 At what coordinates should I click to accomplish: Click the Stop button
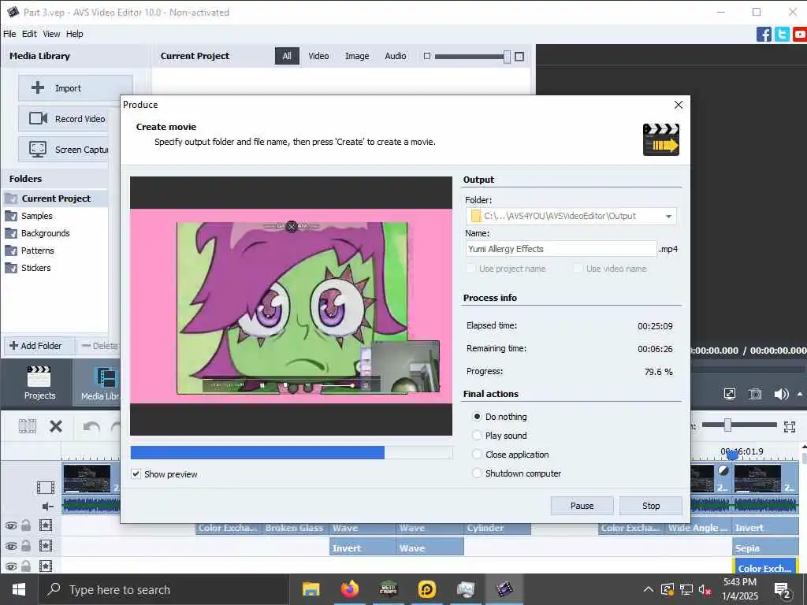coord(651,506)
